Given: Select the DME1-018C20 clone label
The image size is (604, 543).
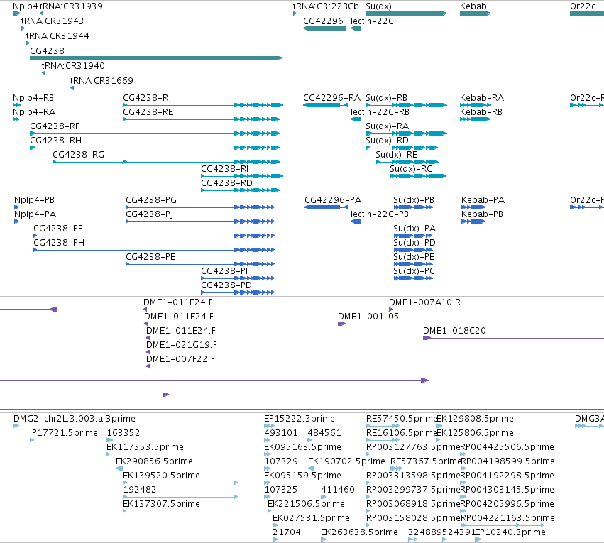Looking at the screenshot, I should [x=454, y=331].
